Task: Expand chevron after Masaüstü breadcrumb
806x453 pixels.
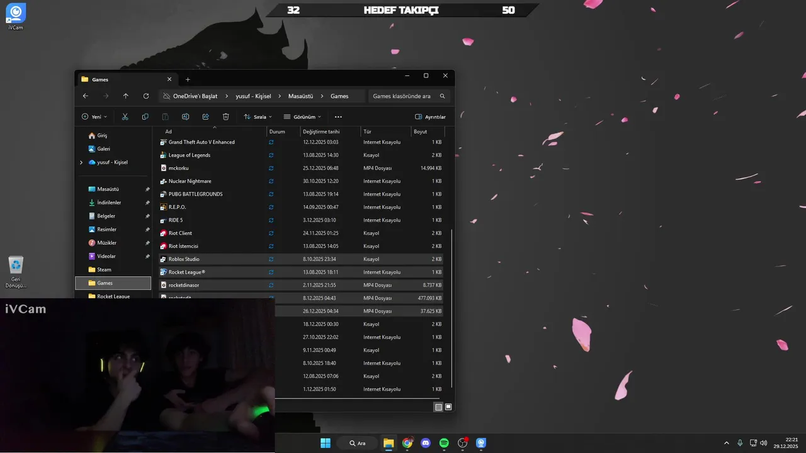Action: click(321, 96)
